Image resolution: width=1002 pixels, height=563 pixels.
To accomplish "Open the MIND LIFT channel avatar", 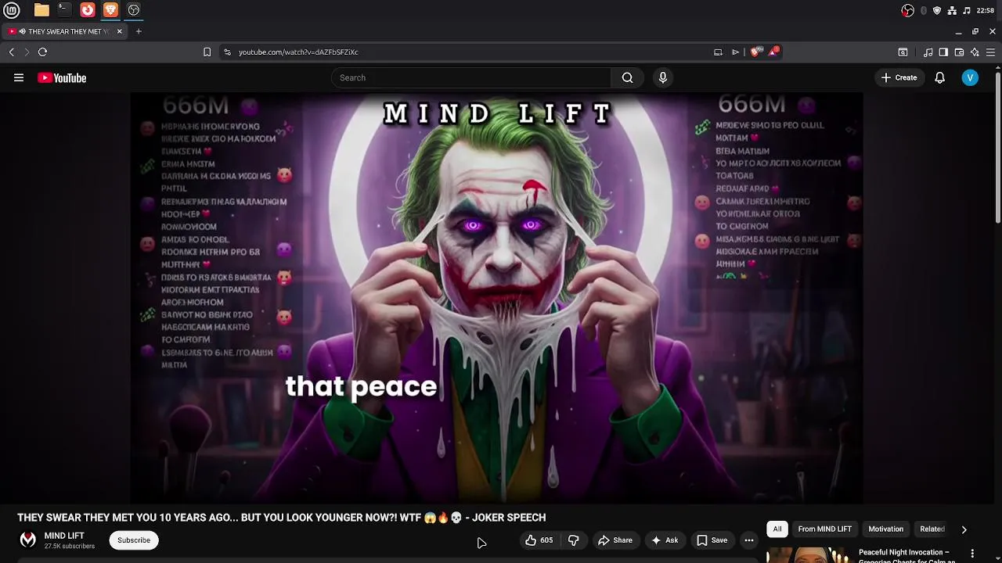I will (28, 540).
